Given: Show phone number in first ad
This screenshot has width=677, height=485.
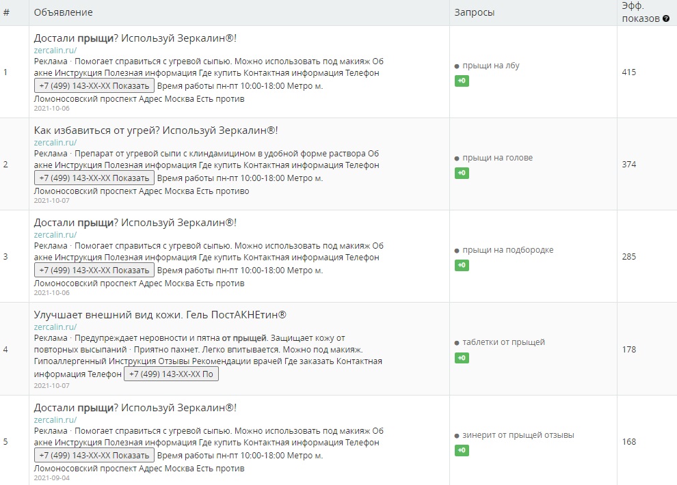Looking at the screenshot, I should point(94,86).
